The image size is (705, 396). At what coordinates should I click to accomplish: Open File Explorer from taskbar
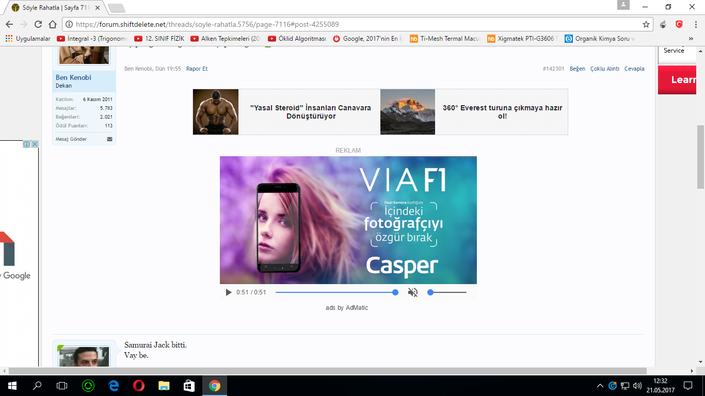tap(164, 385)
